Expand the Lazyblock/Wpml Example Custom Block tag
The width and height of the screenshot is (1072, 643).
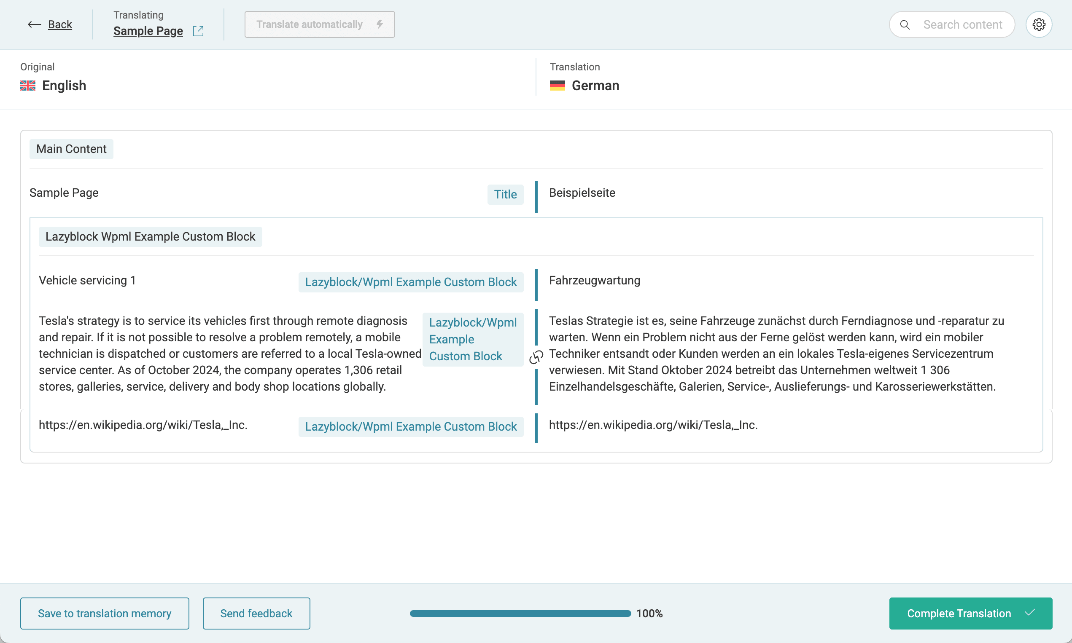click(473, 339)
